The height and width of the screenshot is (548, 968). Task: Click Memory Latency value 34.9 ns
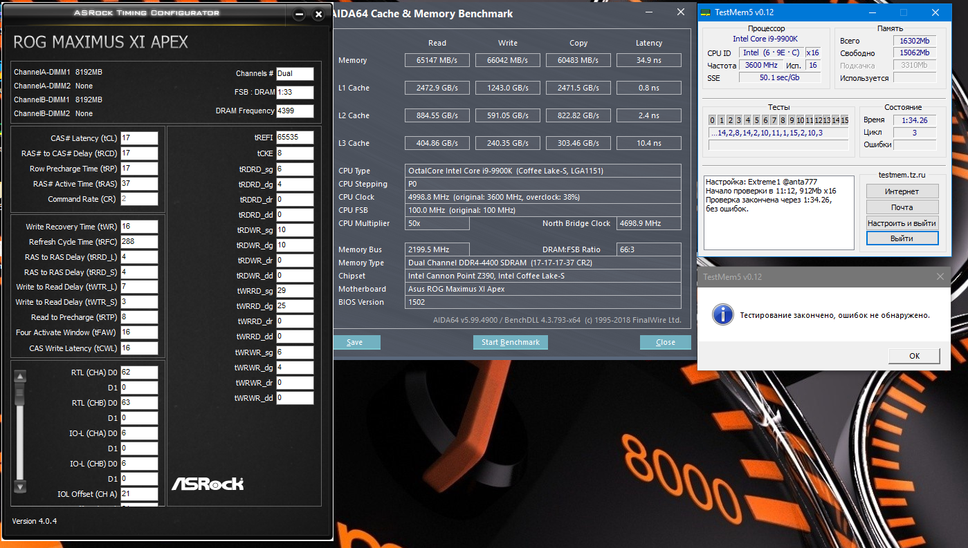(649, 61)
